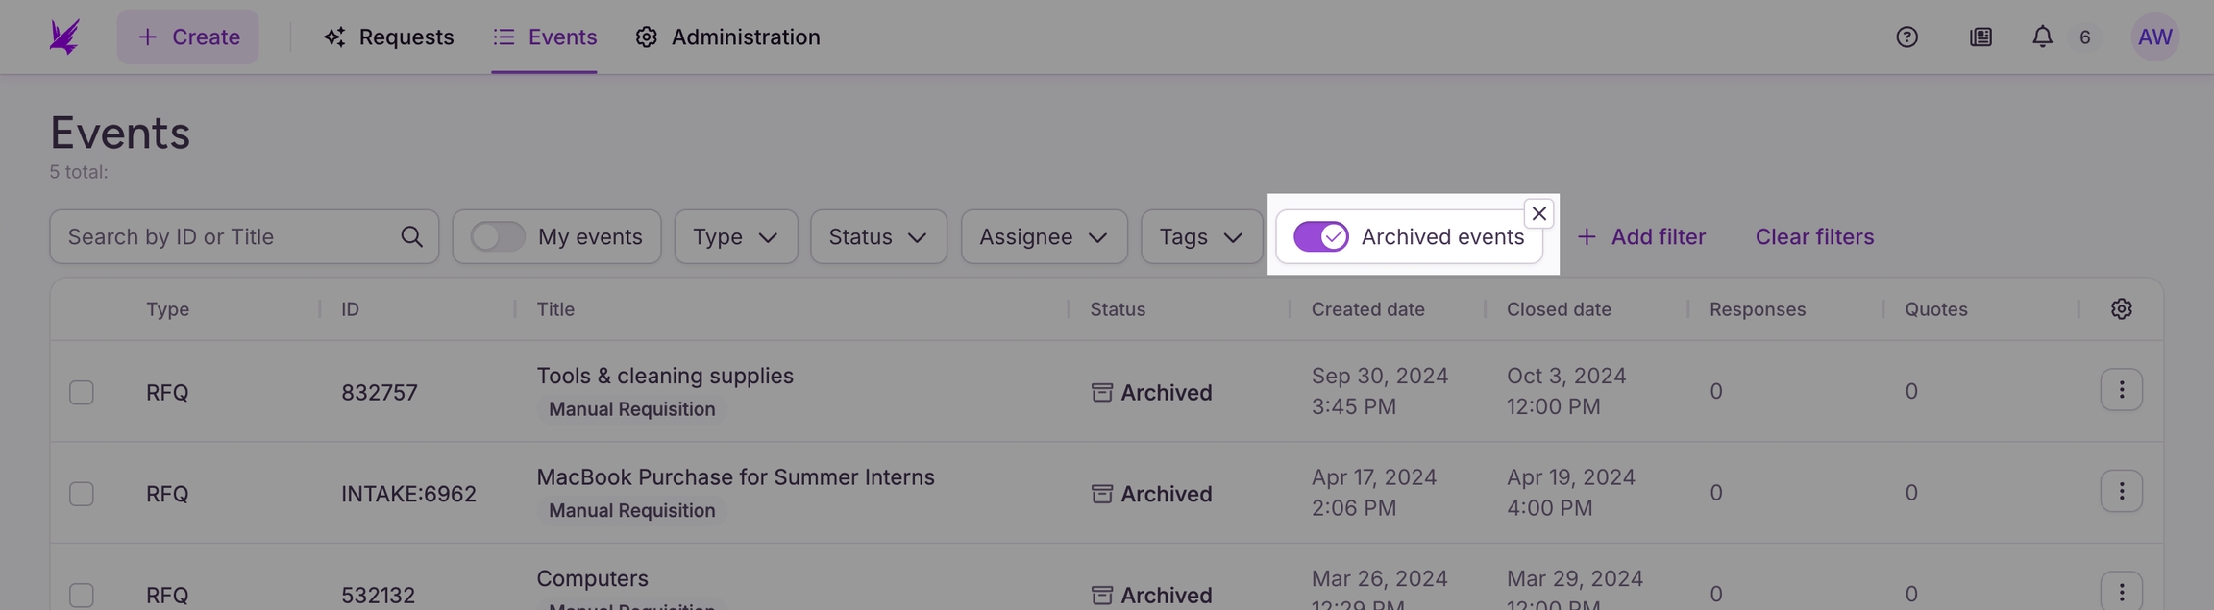Viewport: 2214px width, 610px height.
Task: Click the Clear filters link
Action: click(1813, 236)
